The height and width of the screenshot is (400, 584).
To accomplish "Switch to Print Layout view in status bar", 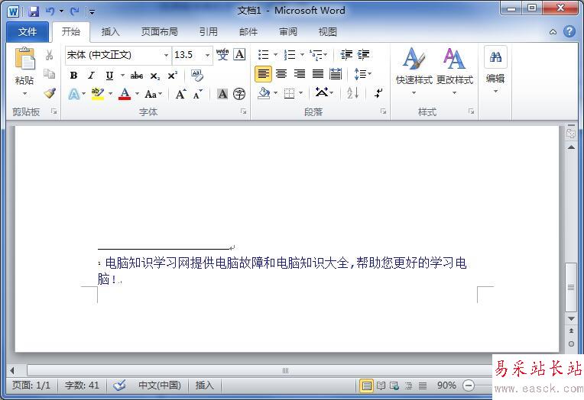I will pyautogui.click(x=366, y=385).
